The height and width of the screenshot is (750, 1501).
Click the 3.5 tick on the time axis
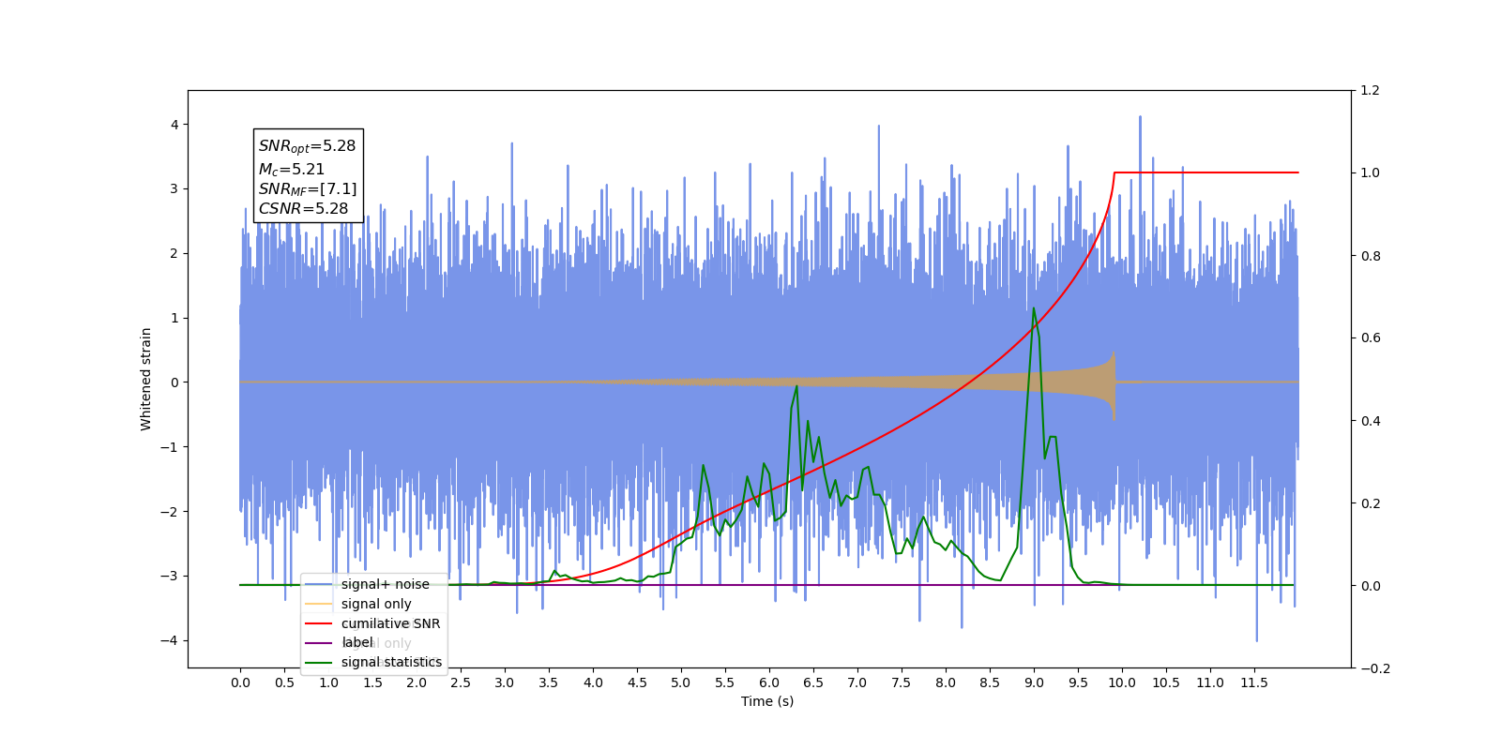549,682
